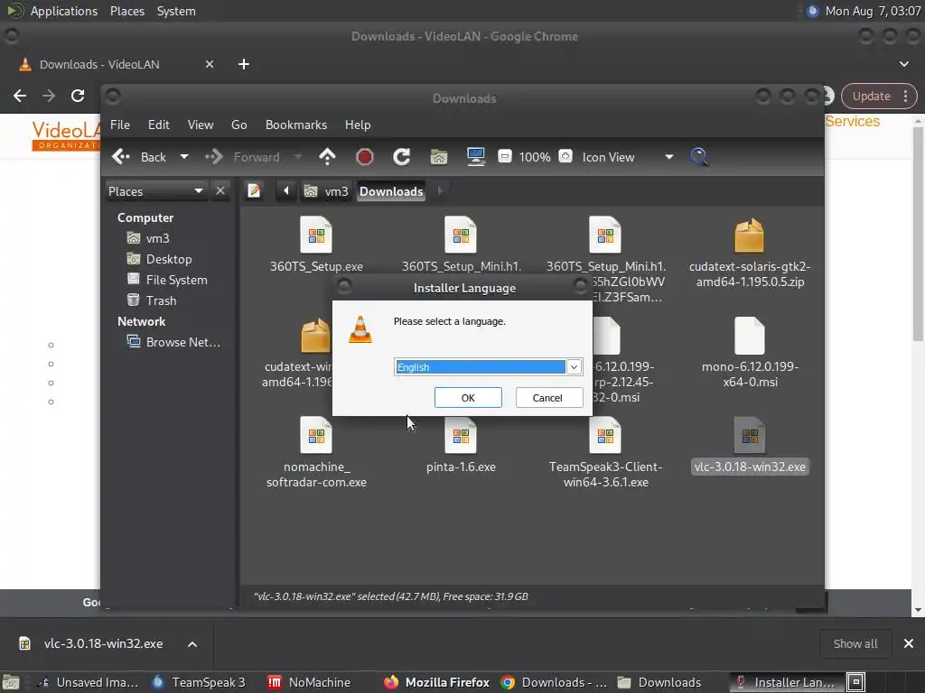Click the Back arrow icon in file manager
This screenshot has height=693, width=925.
click(x=121, y=157)
